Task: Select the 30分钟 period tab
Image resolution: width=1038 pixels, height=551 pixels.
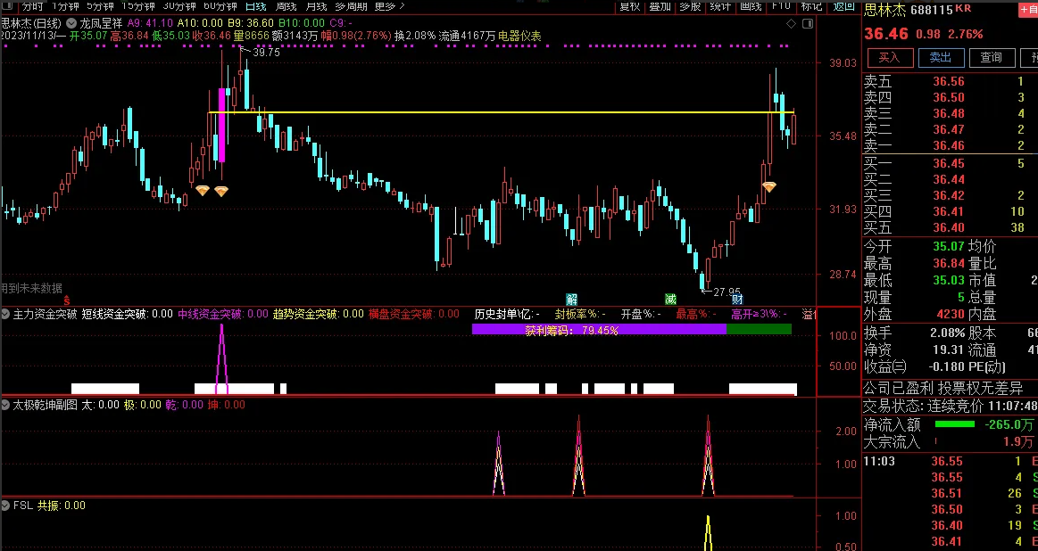Action: [x=179, y=6]
